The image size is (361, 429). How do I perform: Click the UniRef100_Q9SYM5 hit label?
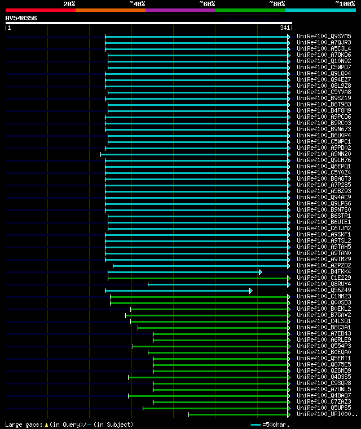pyautogui.click(x=324, y=37)
